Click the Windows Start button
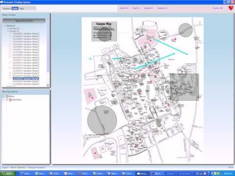This screenshot has width=235, height=176. tap(8, 174)
